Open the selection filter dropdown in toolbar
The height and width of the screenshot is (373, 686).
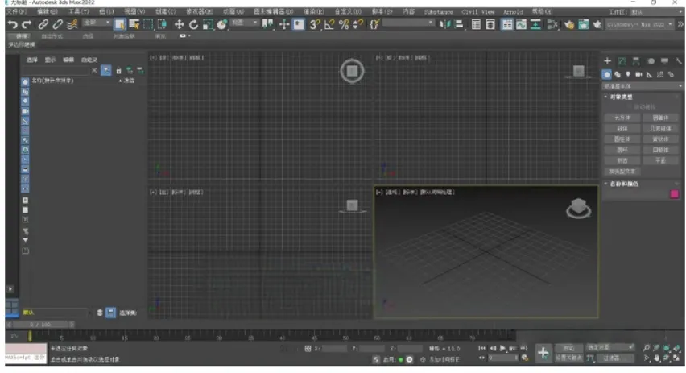[x=97, y=23]
